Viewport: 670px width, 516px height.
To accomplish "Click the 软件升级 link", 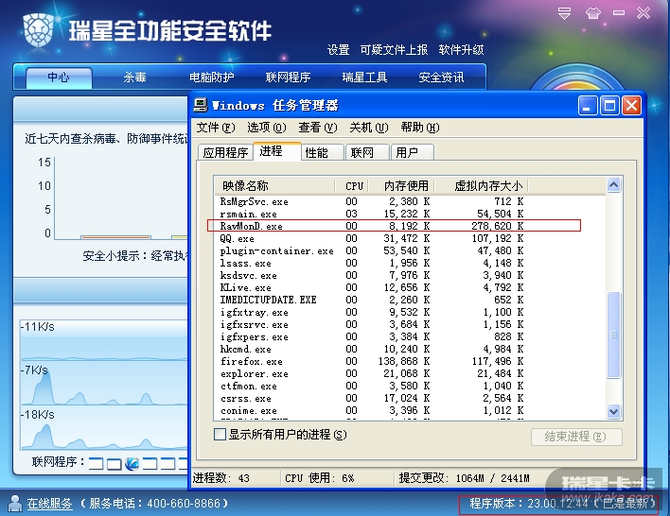I will [x=461, y=50].
